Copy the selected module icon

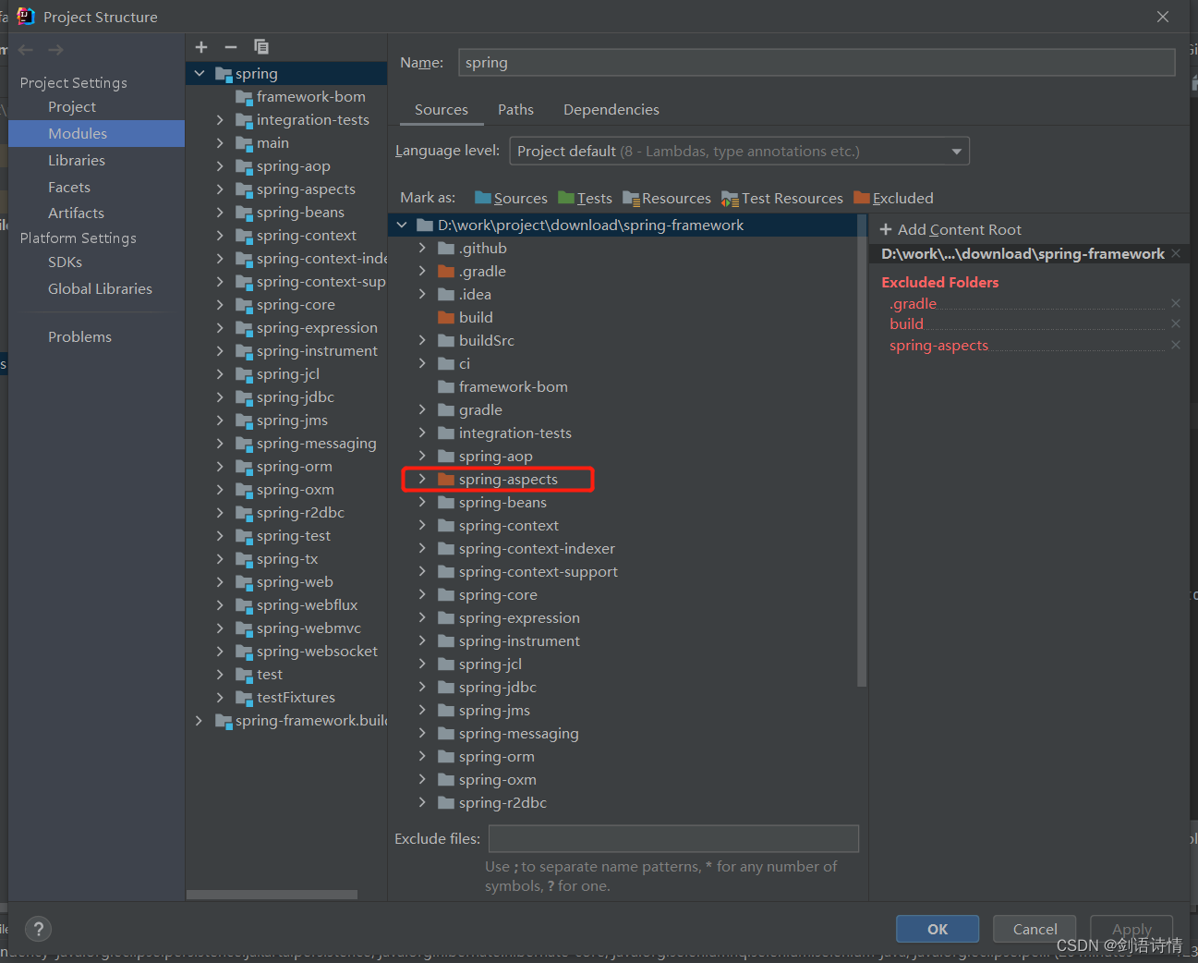pyautogui.click(x=261, y=47)
